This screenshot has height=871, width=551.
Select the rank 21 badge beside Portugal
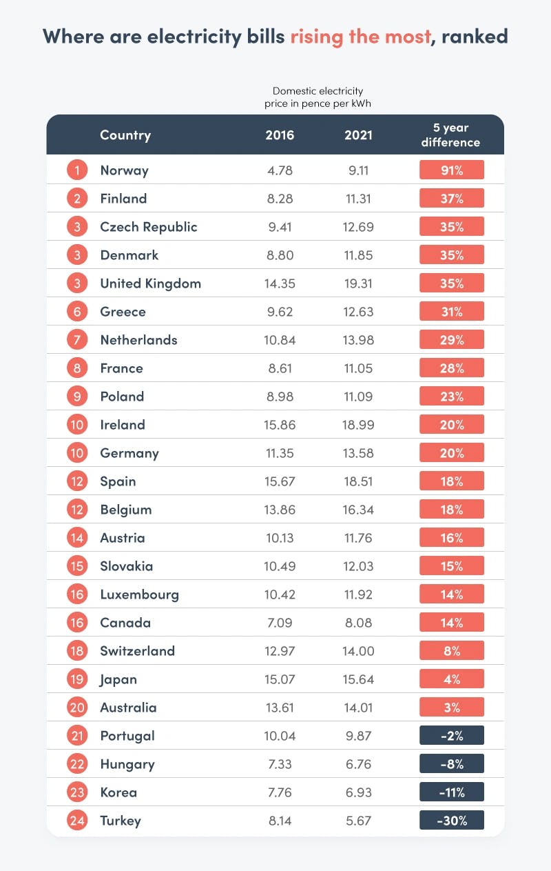(77, 736)
